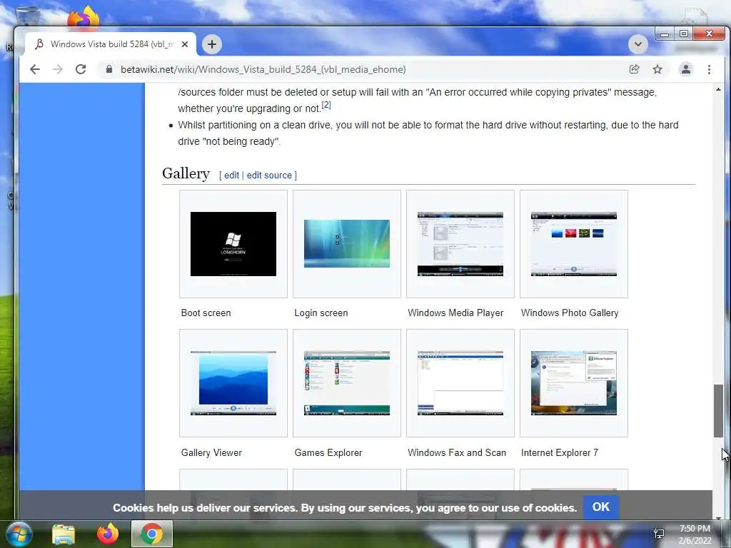Open the Gallery Viewer thumbnail
Screen dimensions: 731x548
tap(233, 383)
